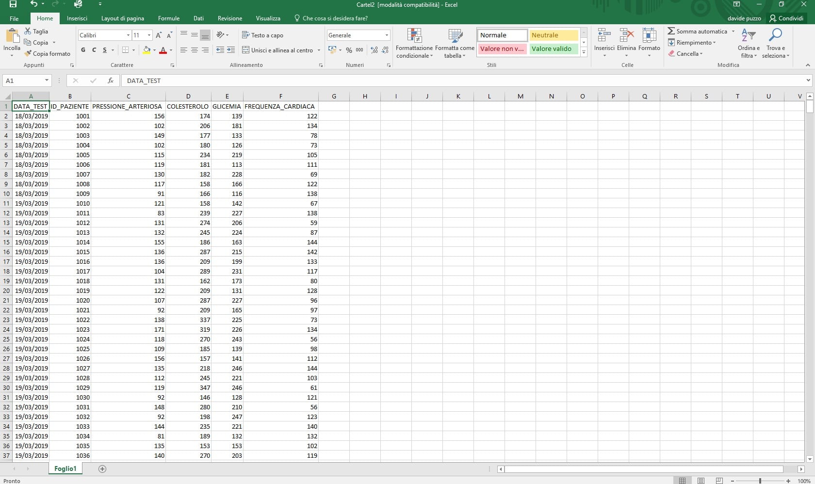Screen dimensions: 815x484
Task: Open the Calibri font name dropdown
Action: [129, 35]
